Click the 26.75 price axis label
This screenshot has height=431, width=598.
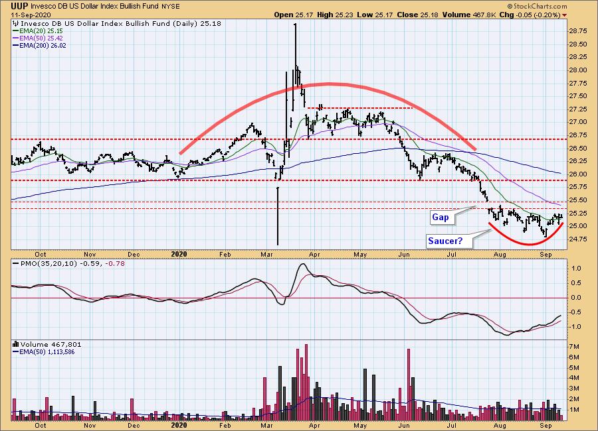(x=577, y=135)
